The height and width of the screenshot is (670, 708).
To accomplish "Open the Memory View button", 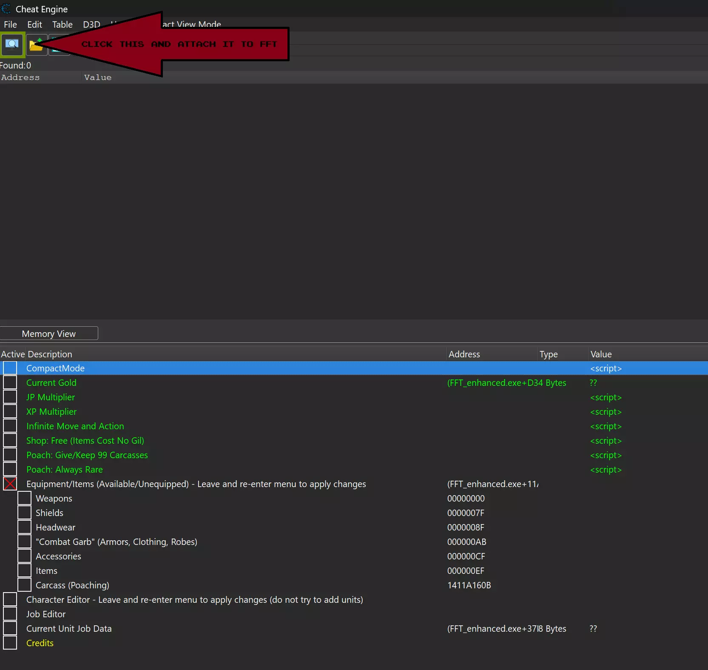I will [x=49, y=334].
